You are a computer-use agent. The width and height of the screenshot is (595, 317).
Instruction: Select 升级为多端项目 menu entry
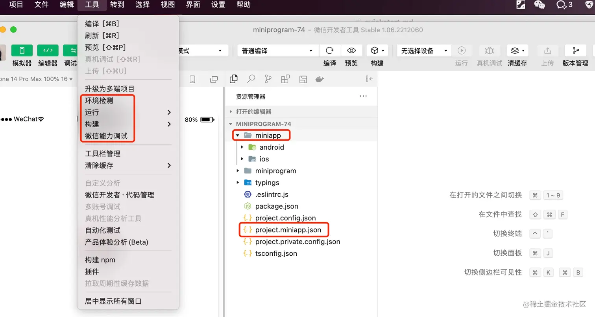point(128,89)
